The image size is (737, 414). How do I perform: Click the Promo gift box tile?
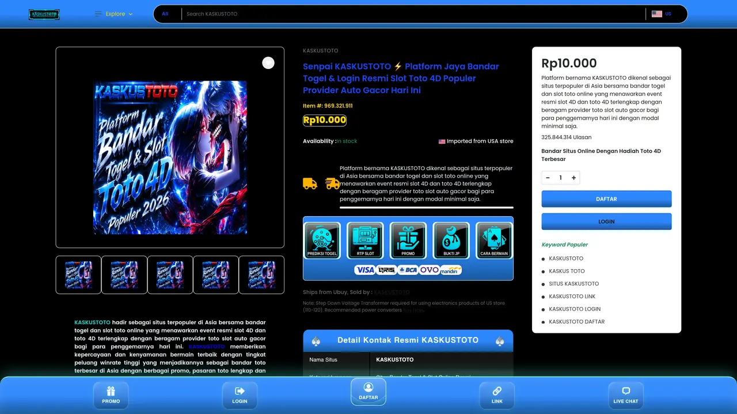pyautogui.click(x=408, y=240)
